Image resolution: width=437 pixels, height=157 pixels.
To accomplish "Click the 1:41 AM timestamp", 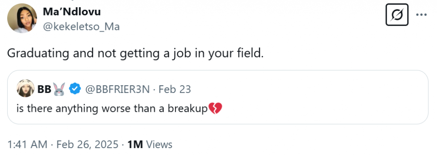I will tap(27, 145).
